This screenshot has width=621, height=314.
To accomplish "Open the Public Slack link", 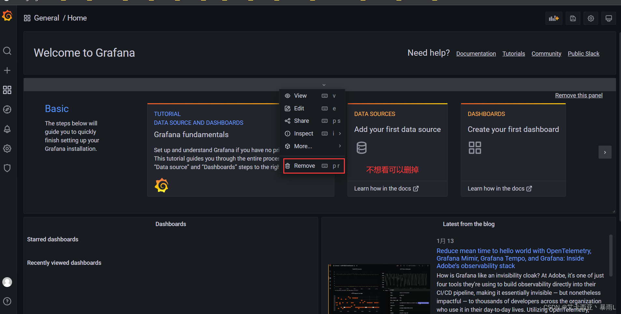I will (x=584, y=54).
